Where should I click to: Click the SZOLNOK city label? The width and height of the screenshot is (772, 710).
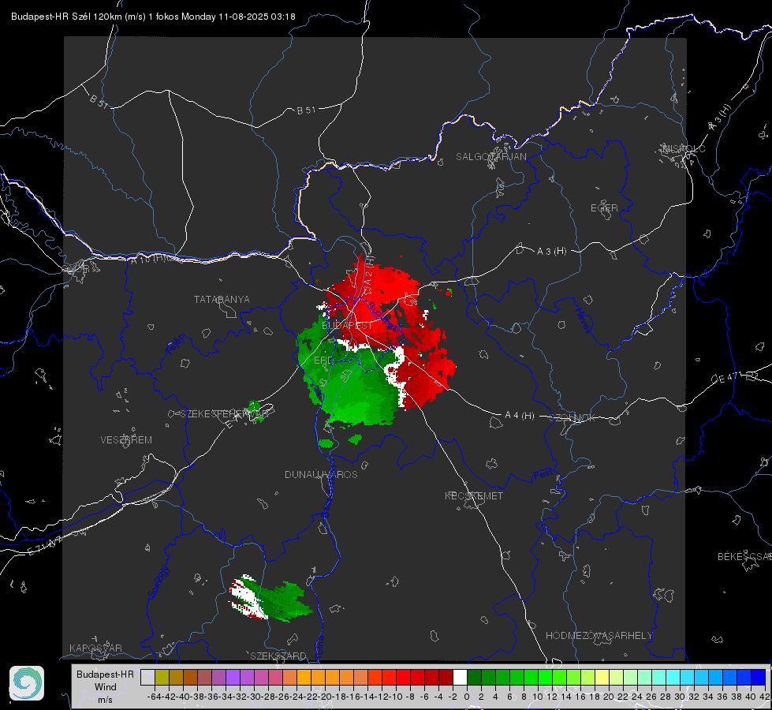[x=572, y=418]
